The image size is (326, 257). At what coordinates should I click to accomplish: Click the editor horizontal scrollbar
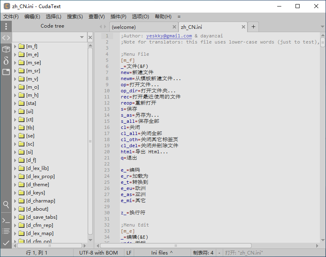(176, 246)
